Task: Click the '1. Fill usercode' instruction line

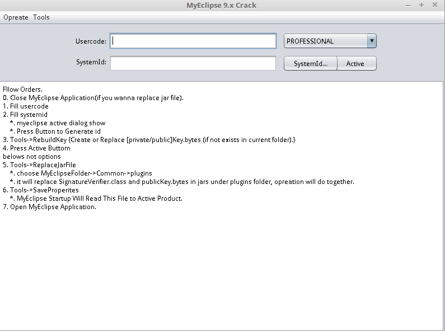Action: (26, 106)
